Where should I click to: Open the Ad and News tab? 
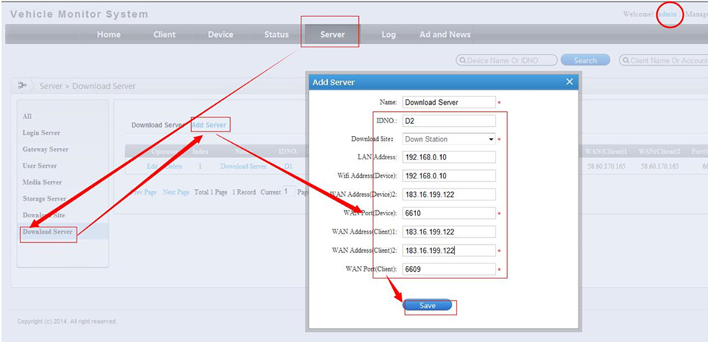445,34
